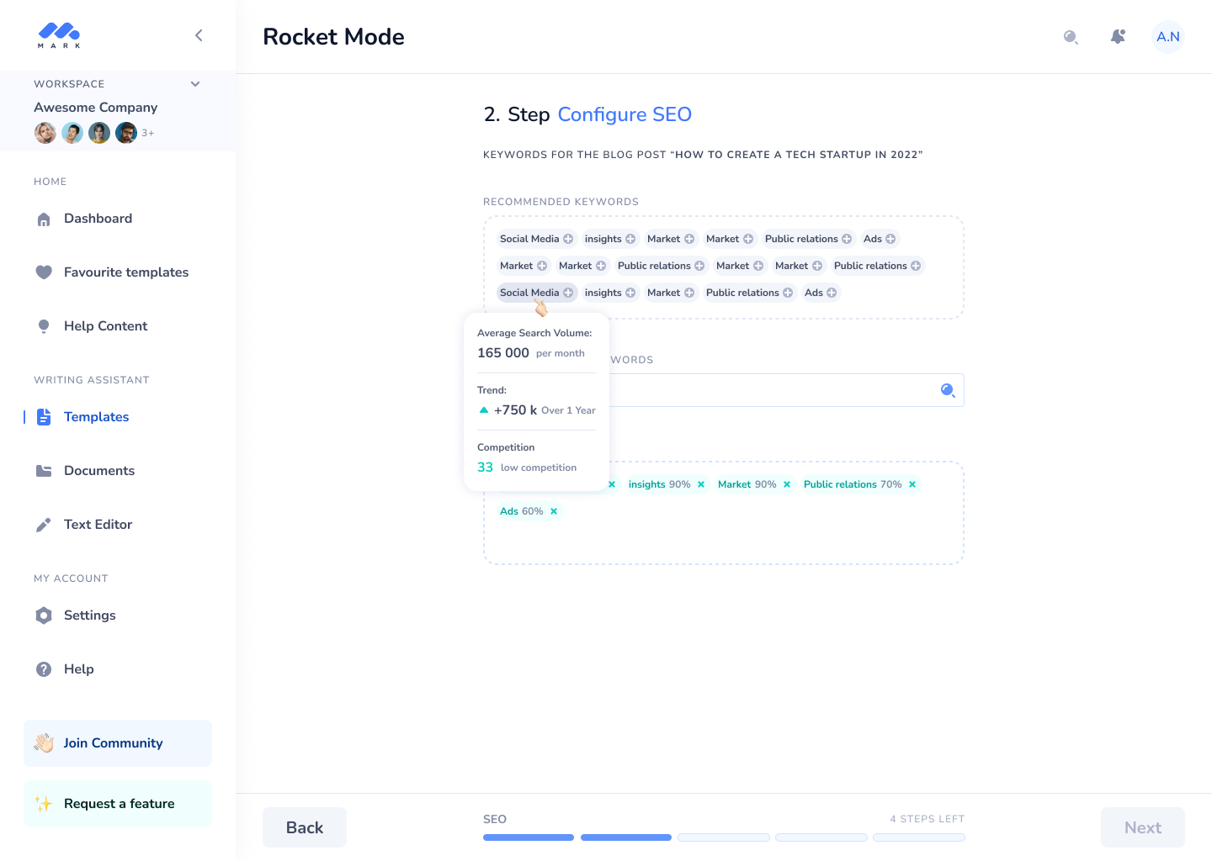Click the Back button
The width and height of the screenshot is (1212, 861).
(x=304, y=827)
